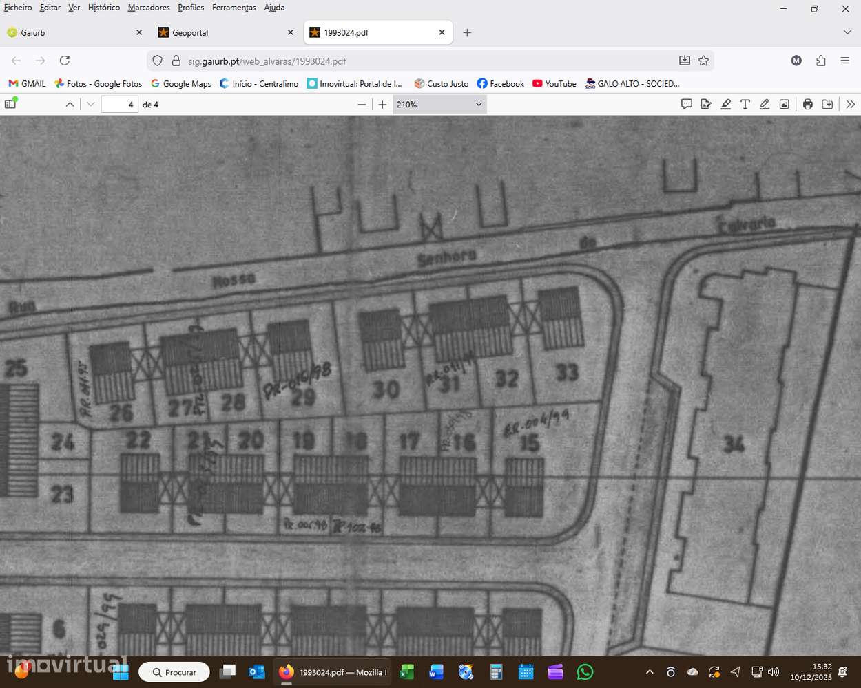Screen dimensions: 861x688
Task: Open Excel from the taskbar
Action: [407, 672]
